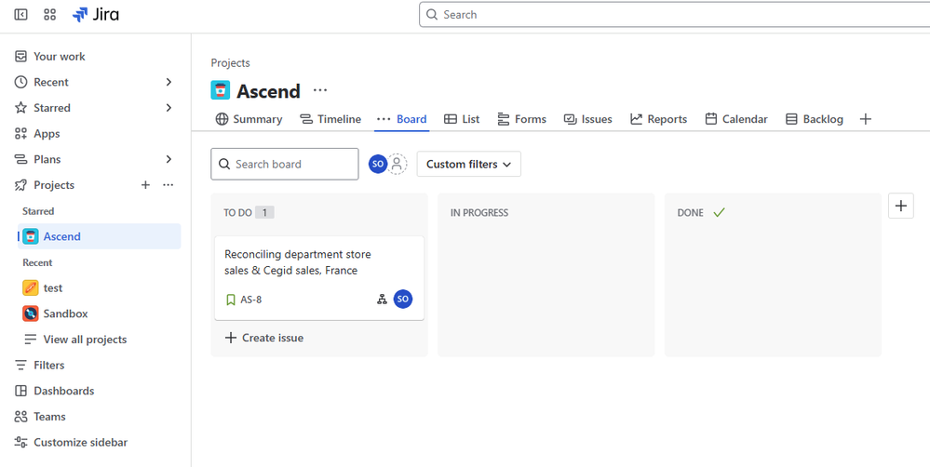
Task: Click the Search board field
Action: (x=285, y=164)
